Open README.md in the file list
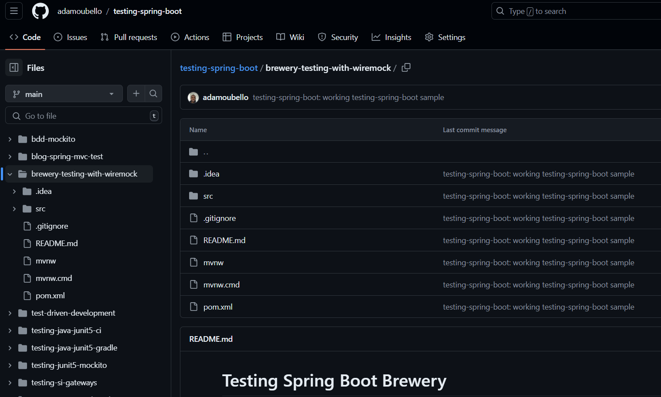Image resolution: width=661 pixels, height=397 pixels. 224,240
